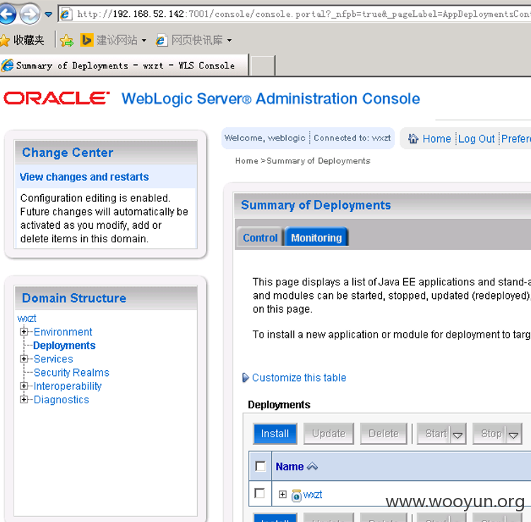The image size is (531, 522).
Task: Open the favorites star icon 收藏夹
Action: pyautogui.click(x=5, y=40)
